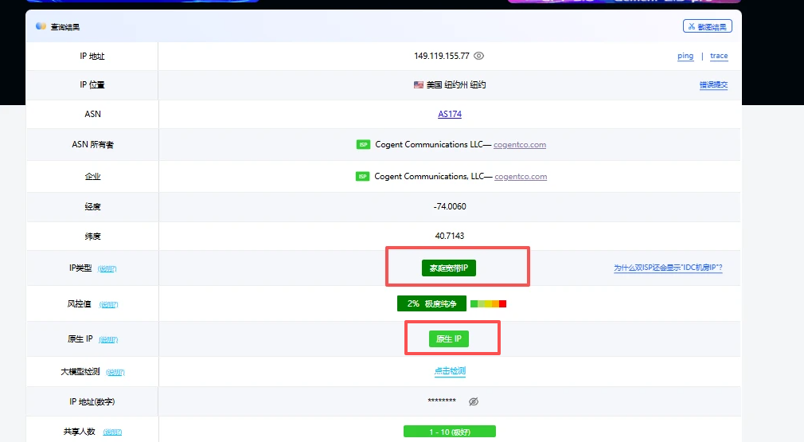Open the AS174 ASN link
This screenshot has width=804, height=442.
450,114
